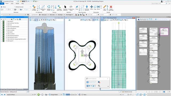Toggle status marker for transaction 12 Add export1
Viewport: 171px width, 96px height.
click(x=3, y=41)
